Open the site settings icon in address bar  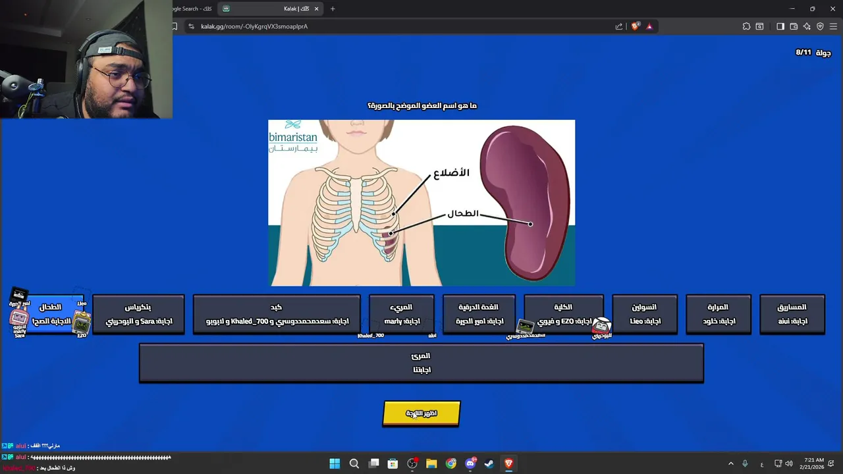click(x=191, y=26)
